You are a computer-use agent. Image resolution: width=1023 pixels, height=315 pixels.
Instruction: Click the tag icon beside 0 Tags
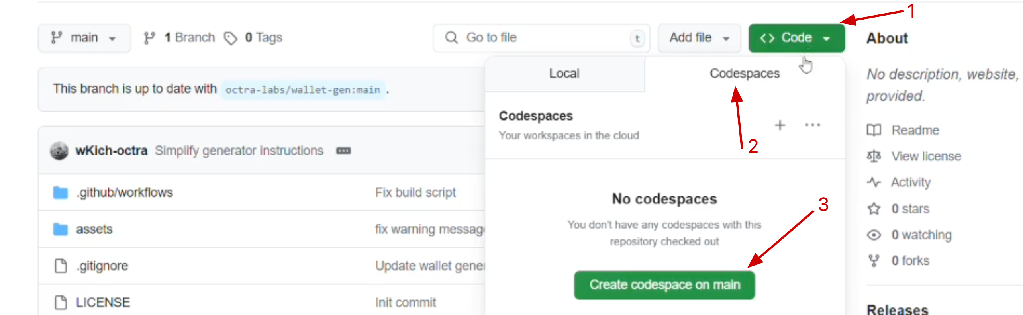click(x=230, y=38)
